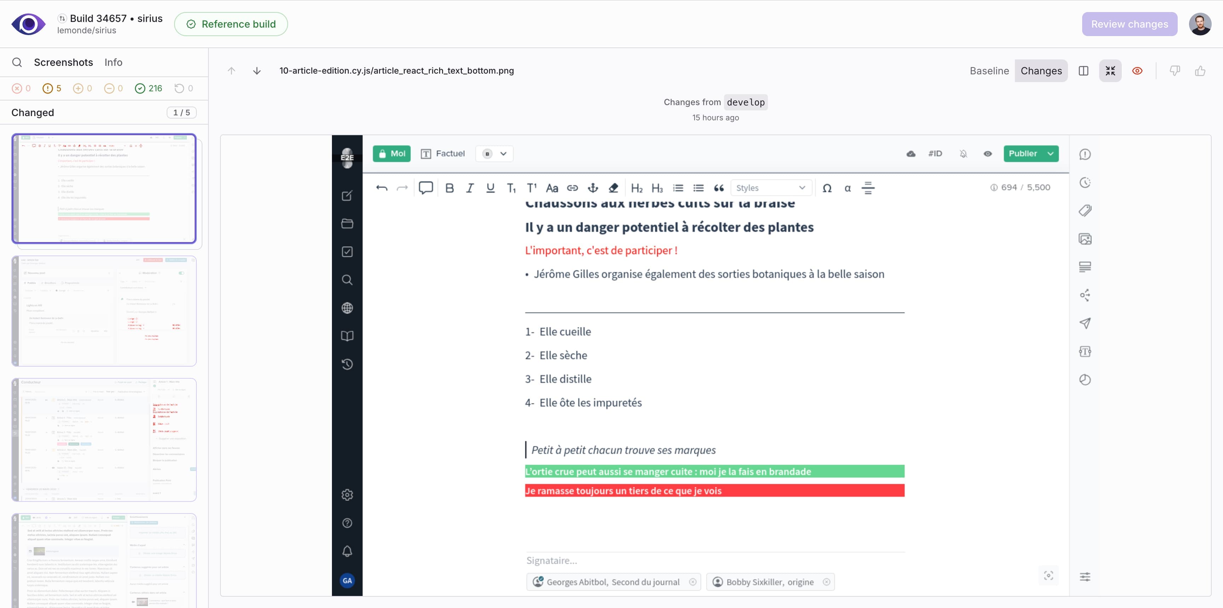The width and height of the screenshot is (1223, 608).
Task: Switch to the Info tab
Action: point(114,62)
